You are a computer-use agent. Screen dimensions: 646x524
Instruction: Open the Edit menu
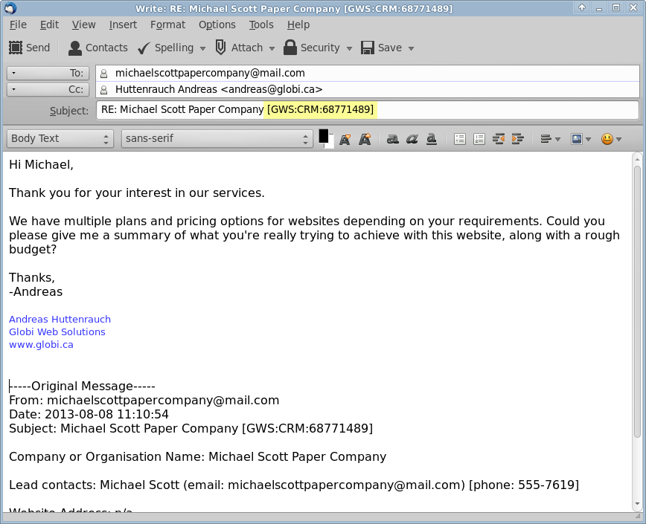click(49, 25)
